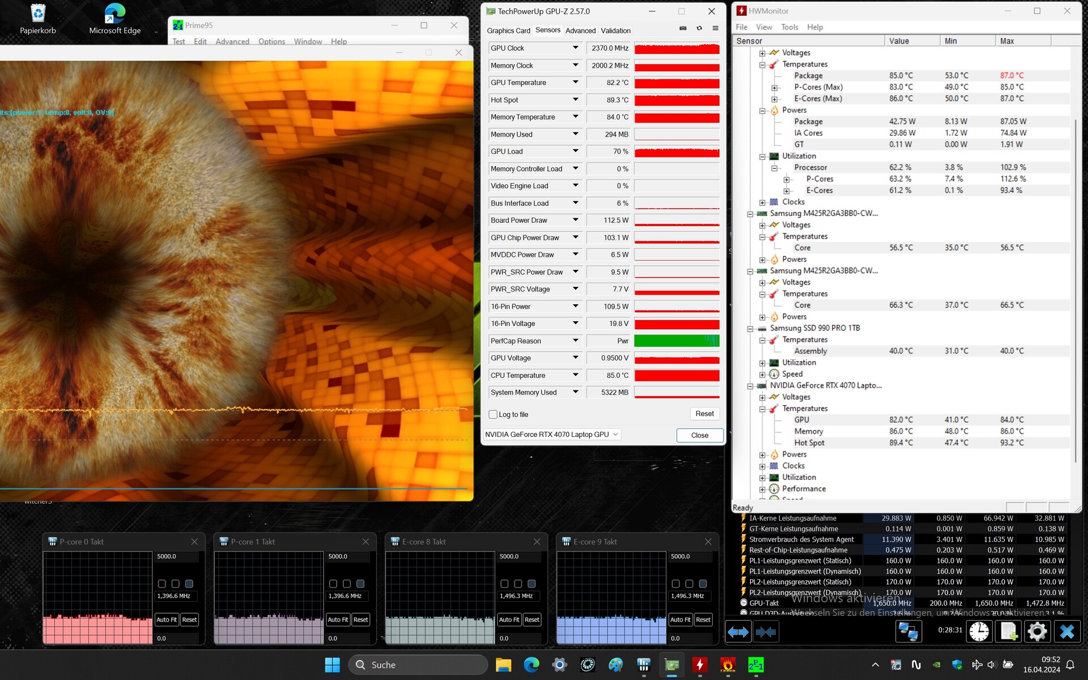Click the HWiNFO shrink columns arrows icon

click(x=766, y=631)
